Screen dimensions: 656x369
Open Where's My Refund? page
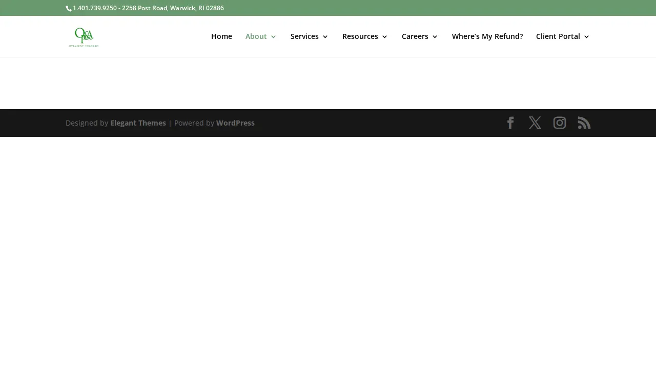(x=487, y=36)
